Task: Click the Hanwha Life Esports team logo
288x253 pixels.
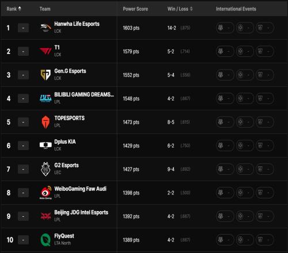Action: click(x=46, y=28)
